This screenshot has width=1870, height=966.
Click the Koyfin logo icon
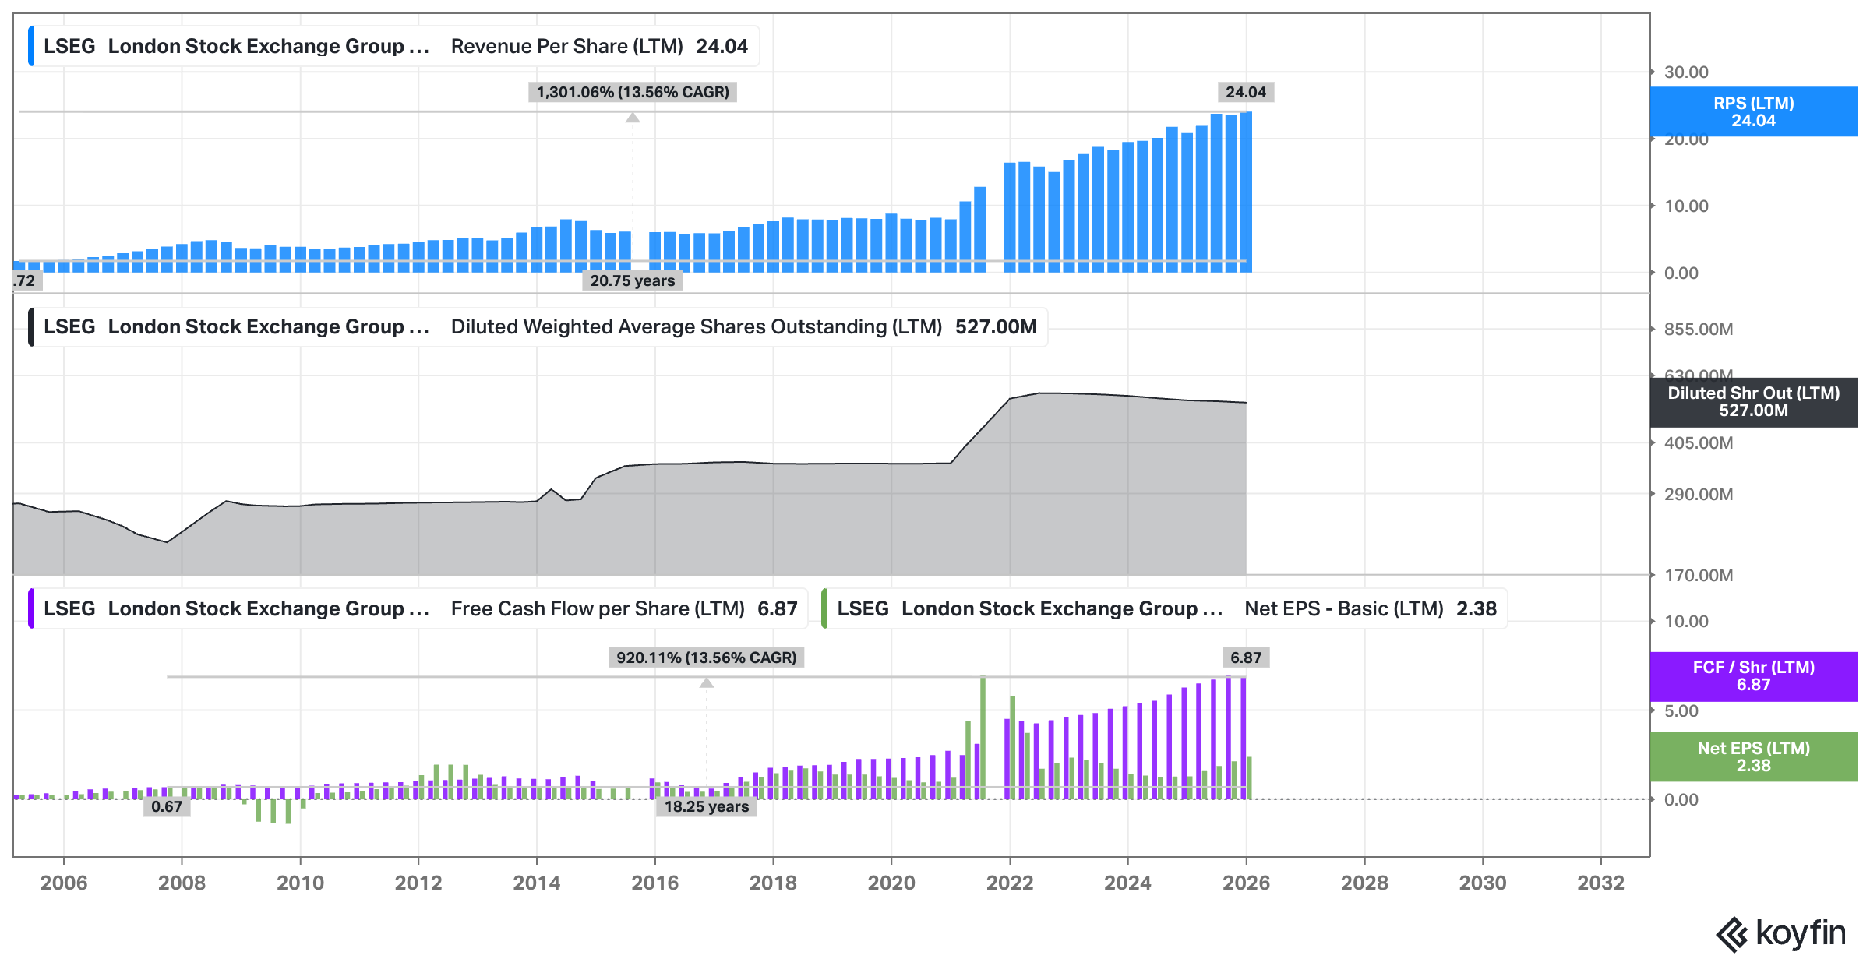[1732, 934]
